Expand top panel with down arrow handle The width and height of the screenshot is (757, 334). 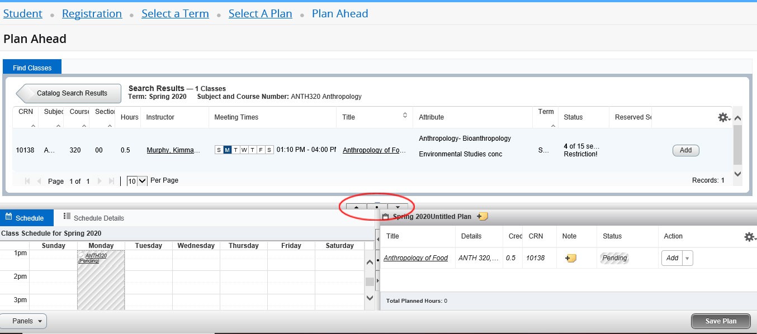398,207
